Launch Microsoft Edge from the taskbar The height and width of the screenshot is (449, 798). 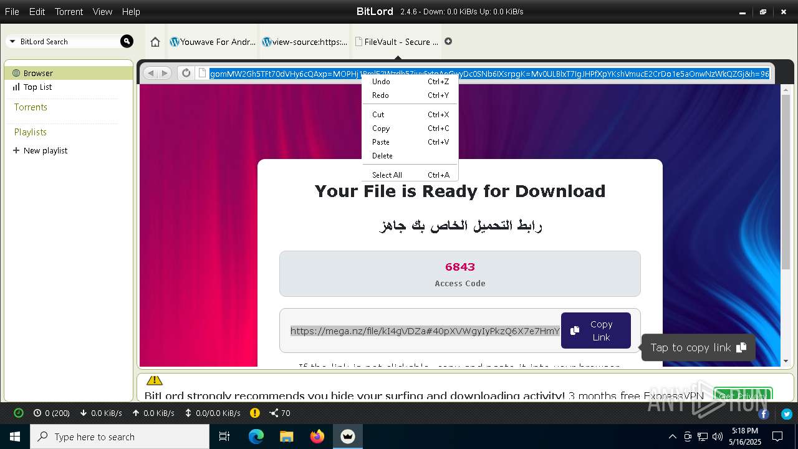click(256, 437)
